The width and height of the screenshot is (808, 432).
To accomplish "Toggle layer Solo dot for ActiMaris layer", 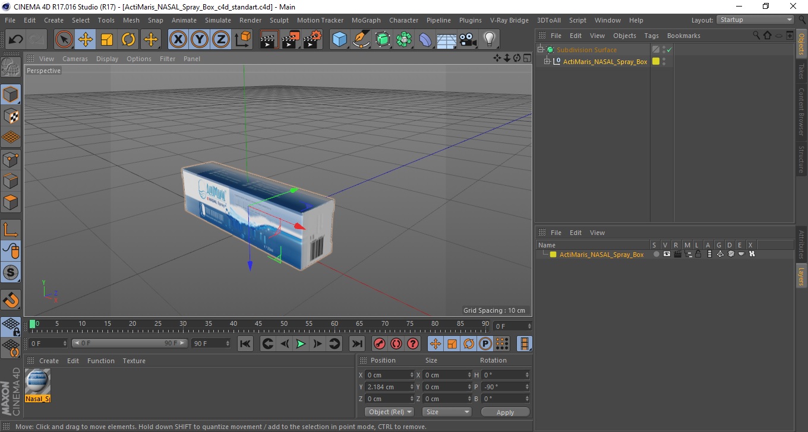I will (x=656, y=254).
